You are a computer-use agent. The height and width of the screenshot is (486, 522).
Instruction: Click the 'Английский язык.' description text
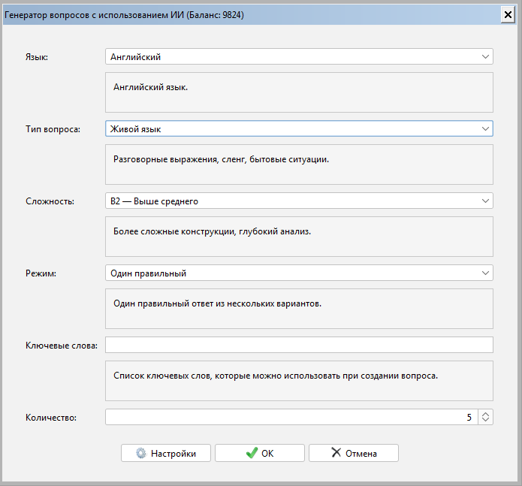[x=150, y=87]
